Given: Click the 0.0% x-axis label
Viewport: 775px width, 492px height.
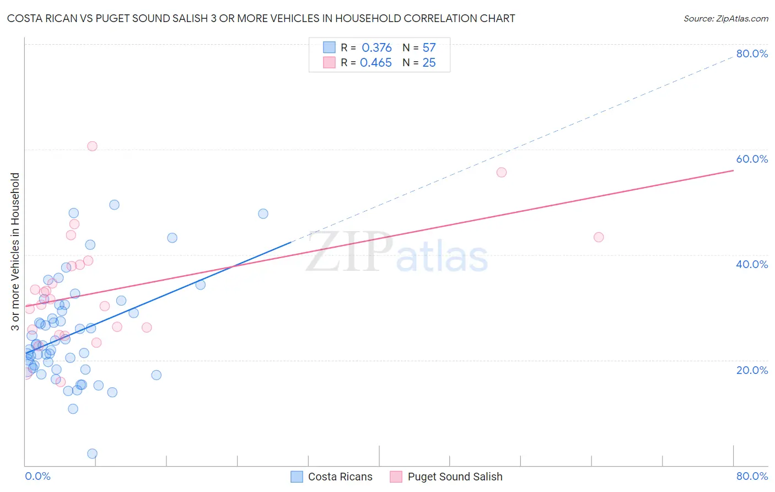Looking at the screenshot, I should [x=37, y=476].
